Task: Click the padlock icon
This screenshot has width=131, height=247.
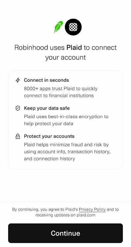Action: click(x=18, y=136)
